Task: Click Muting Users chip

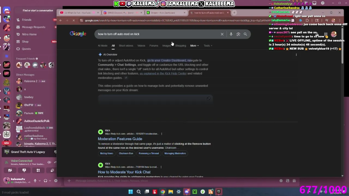Action: coord(107,153)
